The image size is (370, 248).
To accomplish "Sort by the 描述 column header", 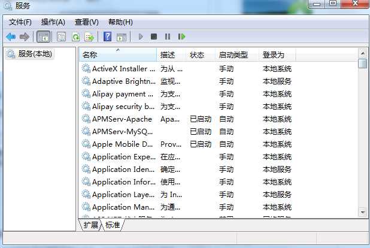I will coord(171,55).
